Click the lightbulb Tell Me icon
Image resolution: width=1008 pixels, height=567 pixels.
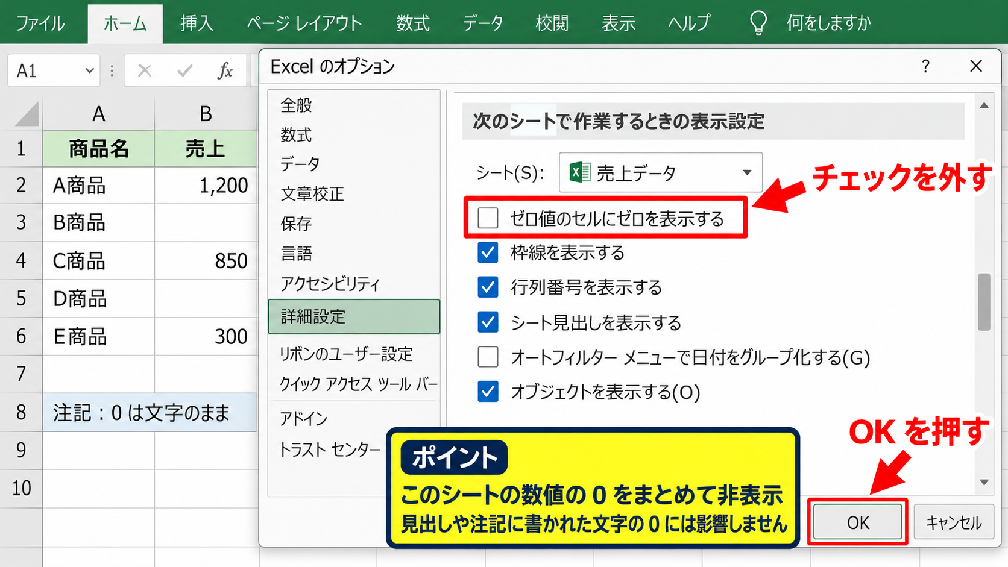(x=758, y=23)
